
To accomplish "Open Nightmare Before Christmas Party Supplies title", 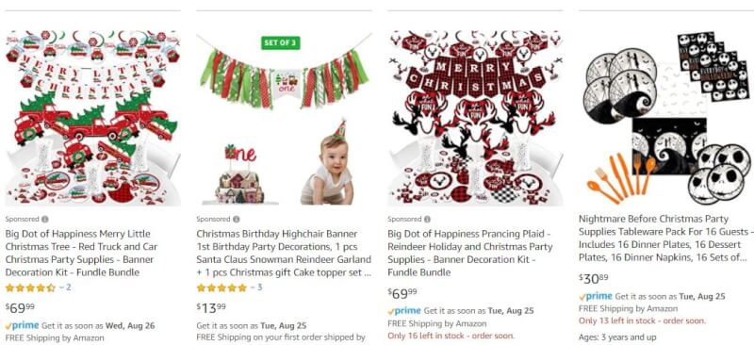I will [665, 238].
